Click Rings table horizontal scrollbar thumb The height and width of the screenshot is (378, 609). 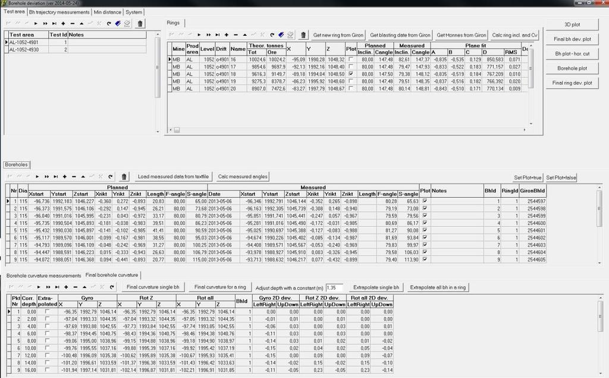(177, 130)
